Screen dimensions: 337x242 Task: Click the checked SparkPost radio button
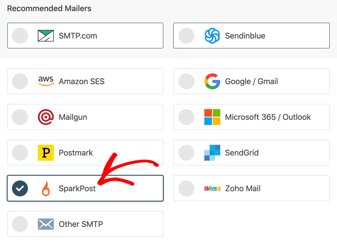[x=20, y=188]
